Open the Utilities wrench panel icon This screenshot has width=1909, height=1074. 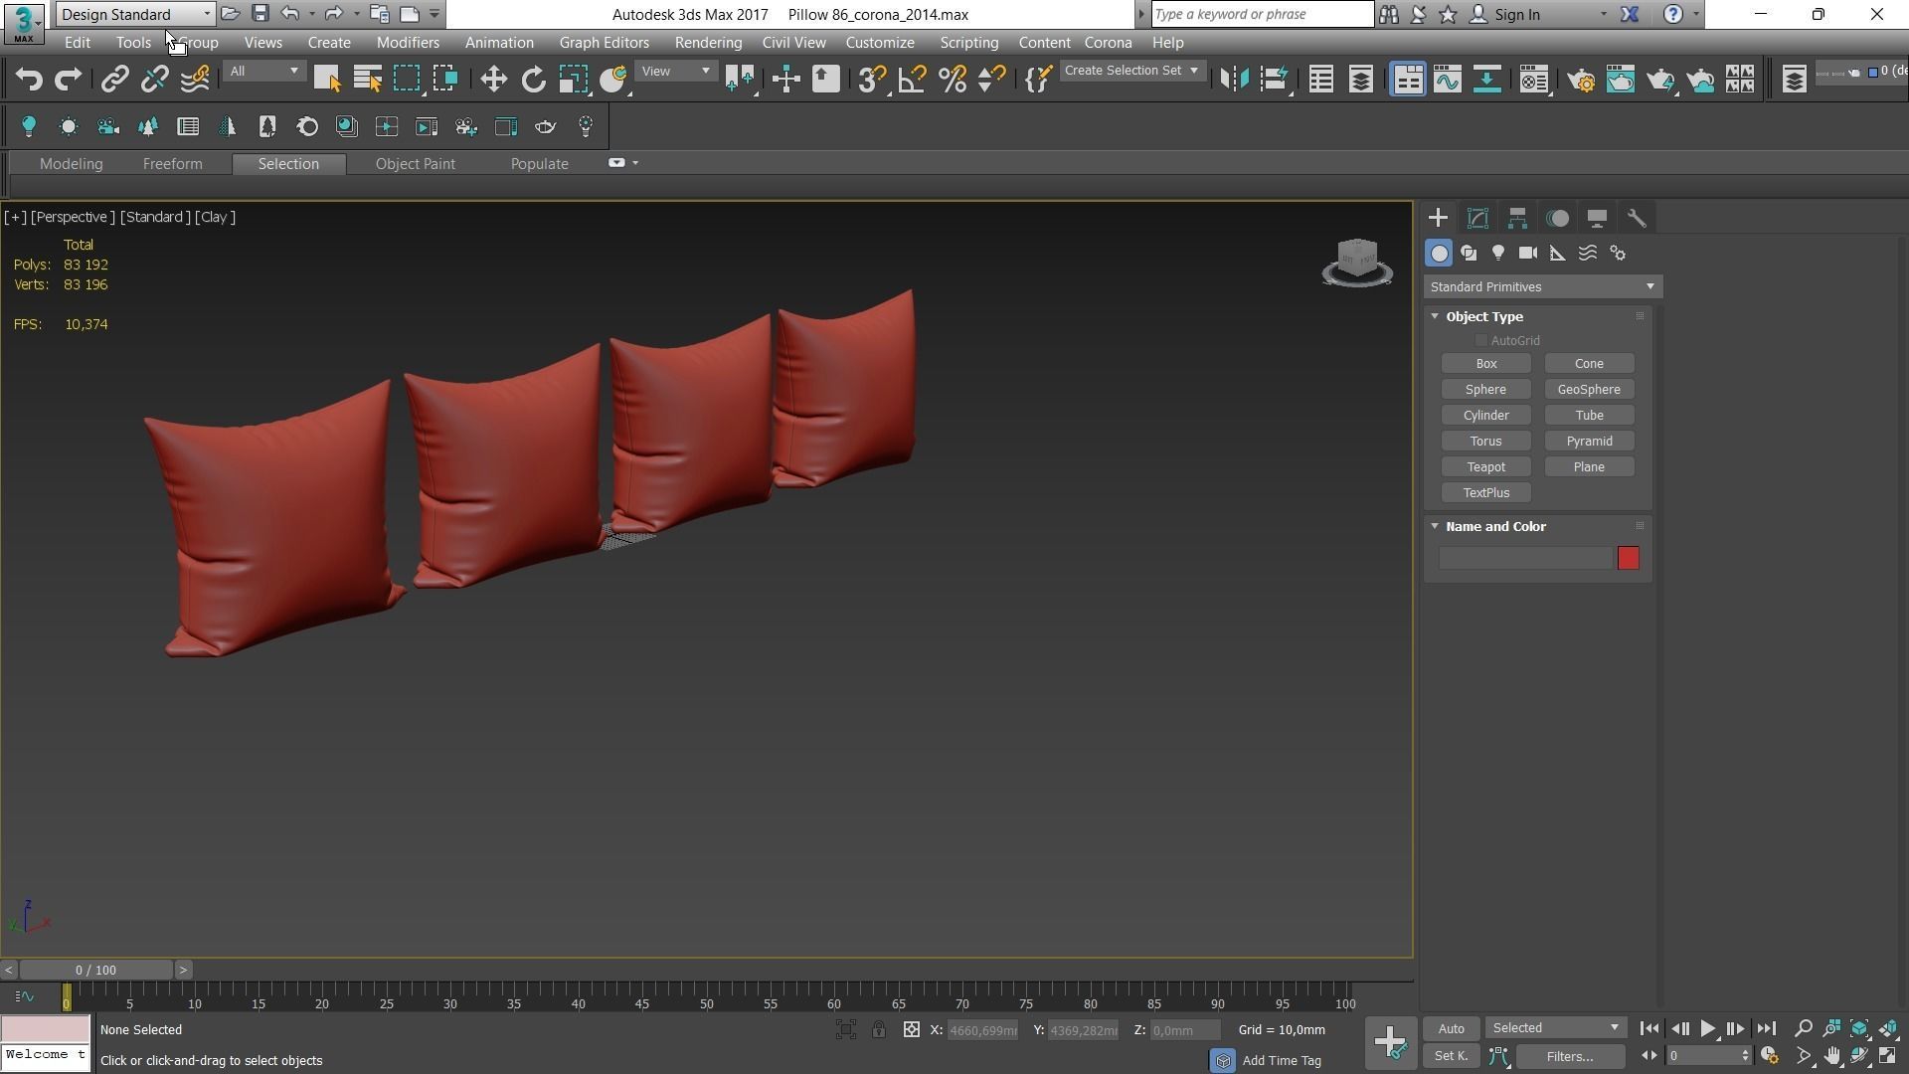click(x=1637, y=218)
